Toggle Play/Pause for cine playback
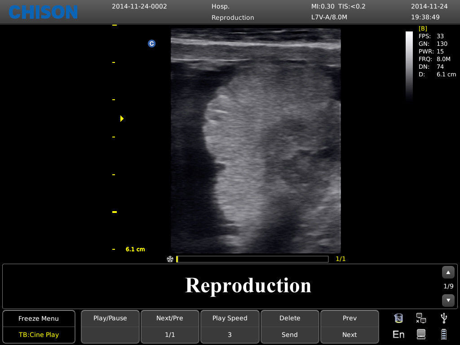The height and width of the screenshot is (345, 460). pos(110,318)
